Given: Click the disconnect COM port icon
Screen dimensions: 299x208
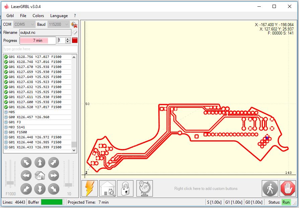Looking at the screenshot, I should (x=74, y=24).
